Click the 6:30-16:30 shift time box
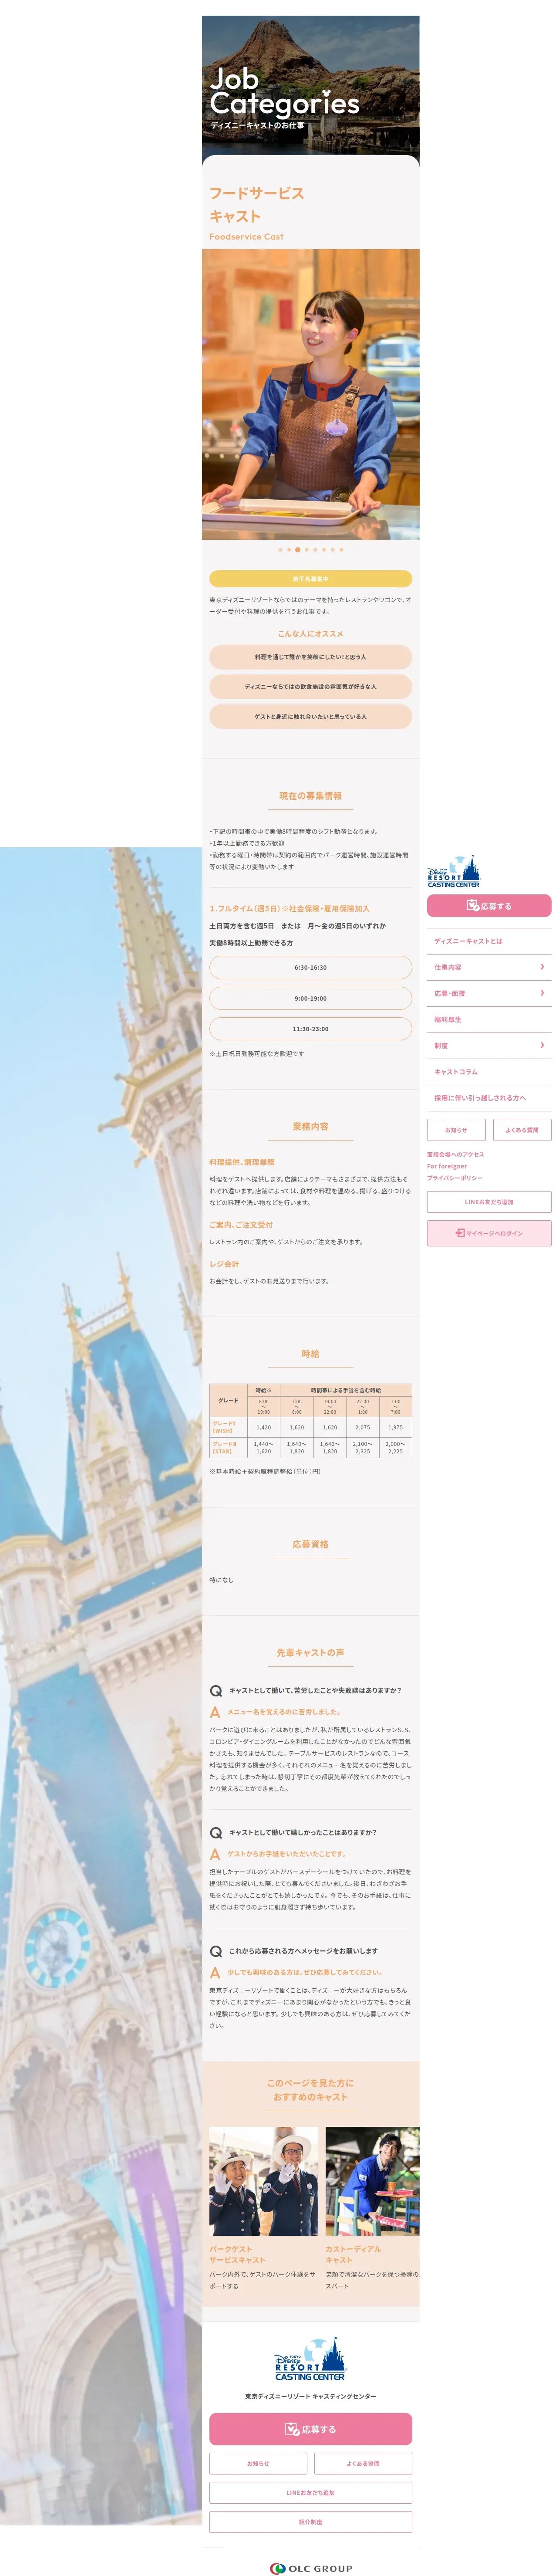This screenshot has height=2576, width=559. (311, 968)
